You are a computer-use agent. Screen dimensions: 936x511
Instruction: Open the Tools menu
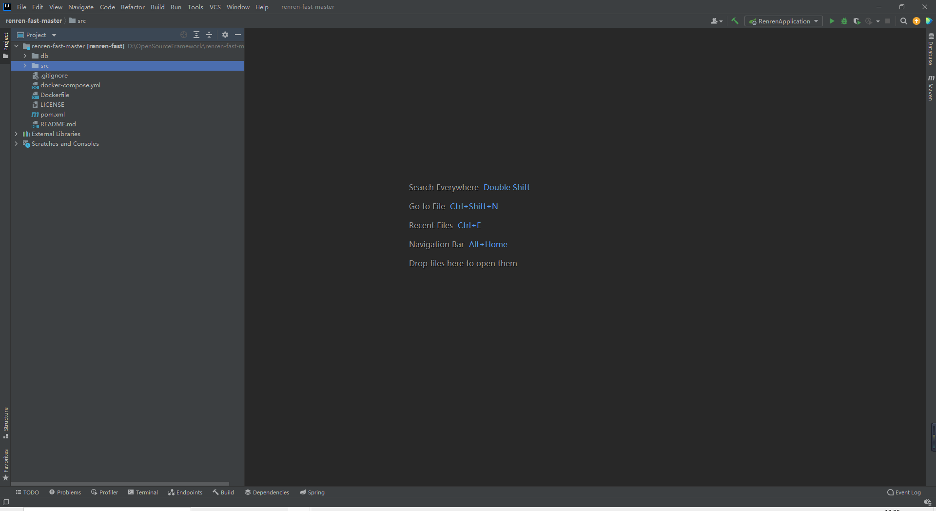pyautogui.click(x=195, y=7)
